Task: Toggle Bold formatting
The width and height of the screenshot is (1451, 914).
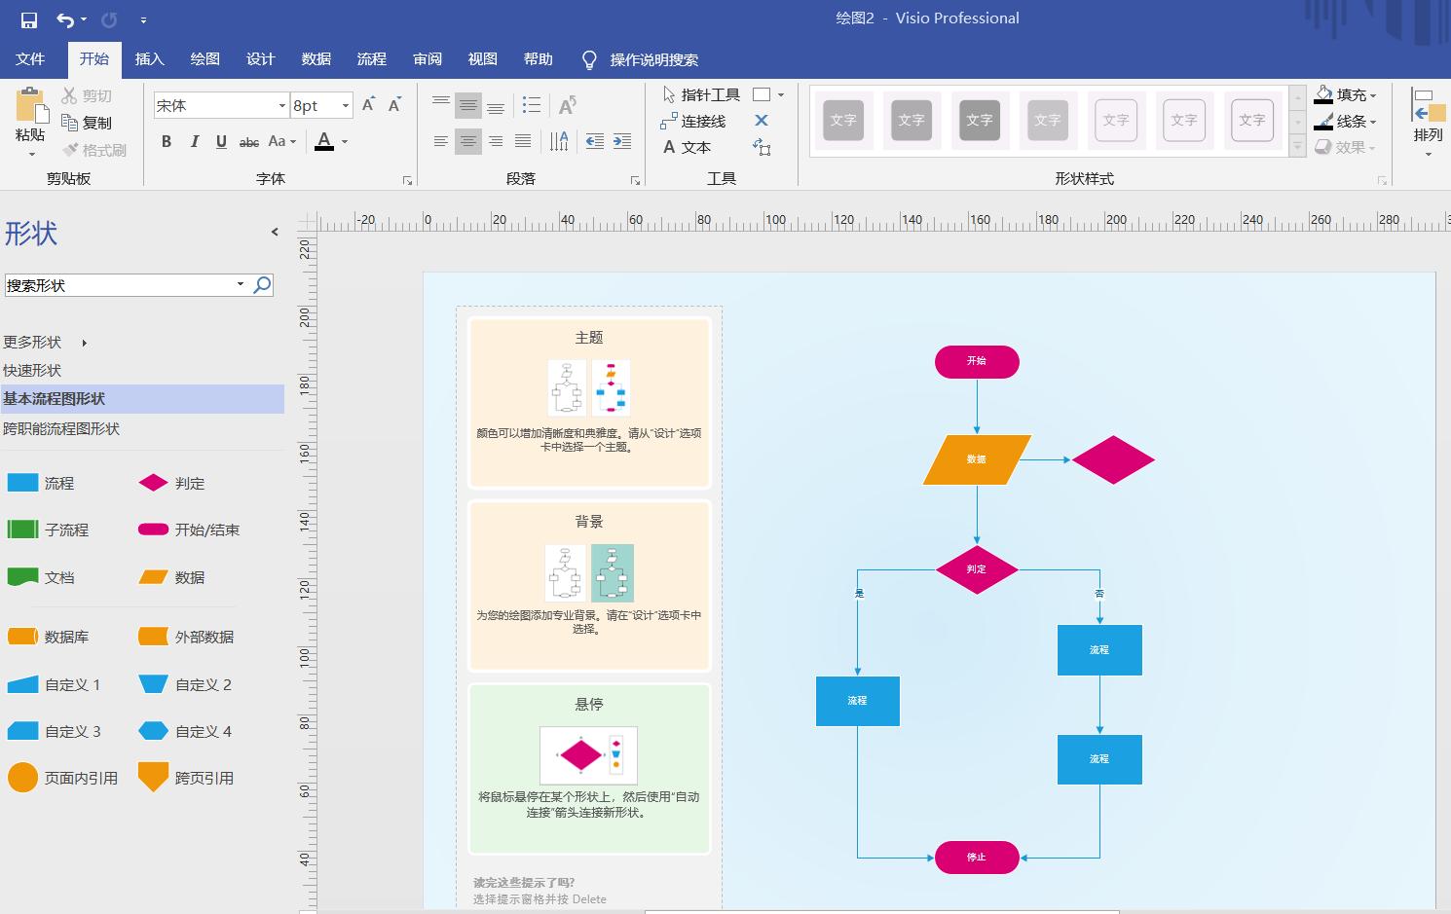Action: (x=167, y=142)
